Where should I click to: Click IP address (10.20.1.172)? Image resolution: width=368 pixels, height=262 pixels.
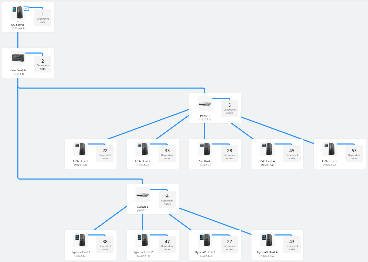pos(143,256)
